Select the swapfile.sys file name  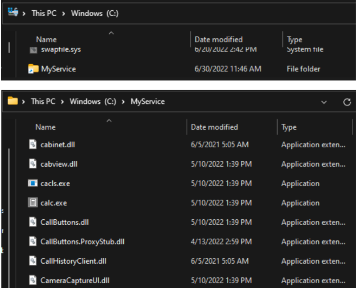tap(61, 50)
